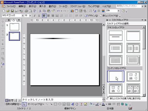The width and height of the screenshot is (148, 111).
Task: Toggle left text alignment button
Action: pos(44,16)
